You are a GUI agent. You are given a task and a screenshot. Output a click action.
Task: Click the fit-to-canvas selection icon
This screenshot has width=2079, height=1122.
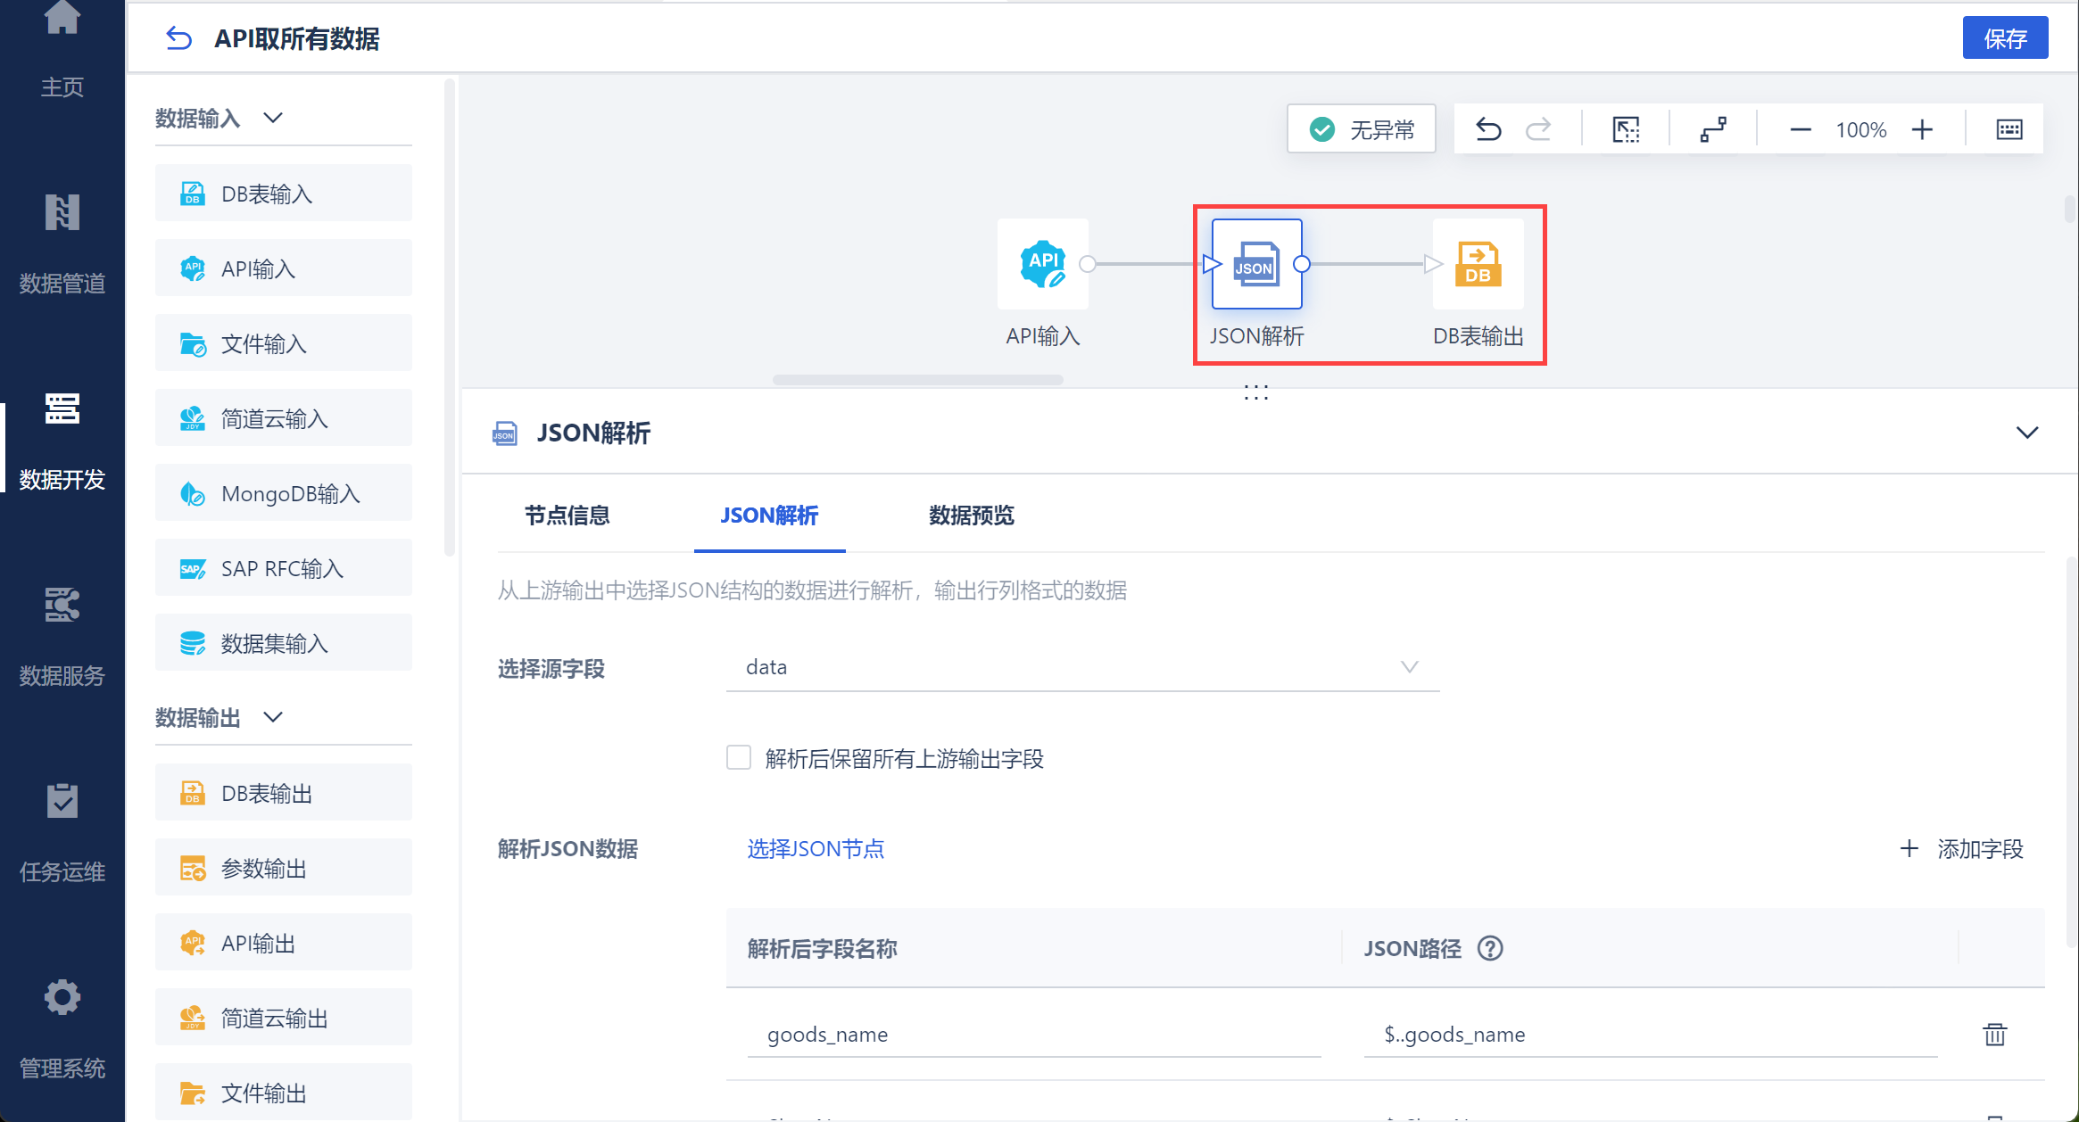click(x=1626, y=129)
